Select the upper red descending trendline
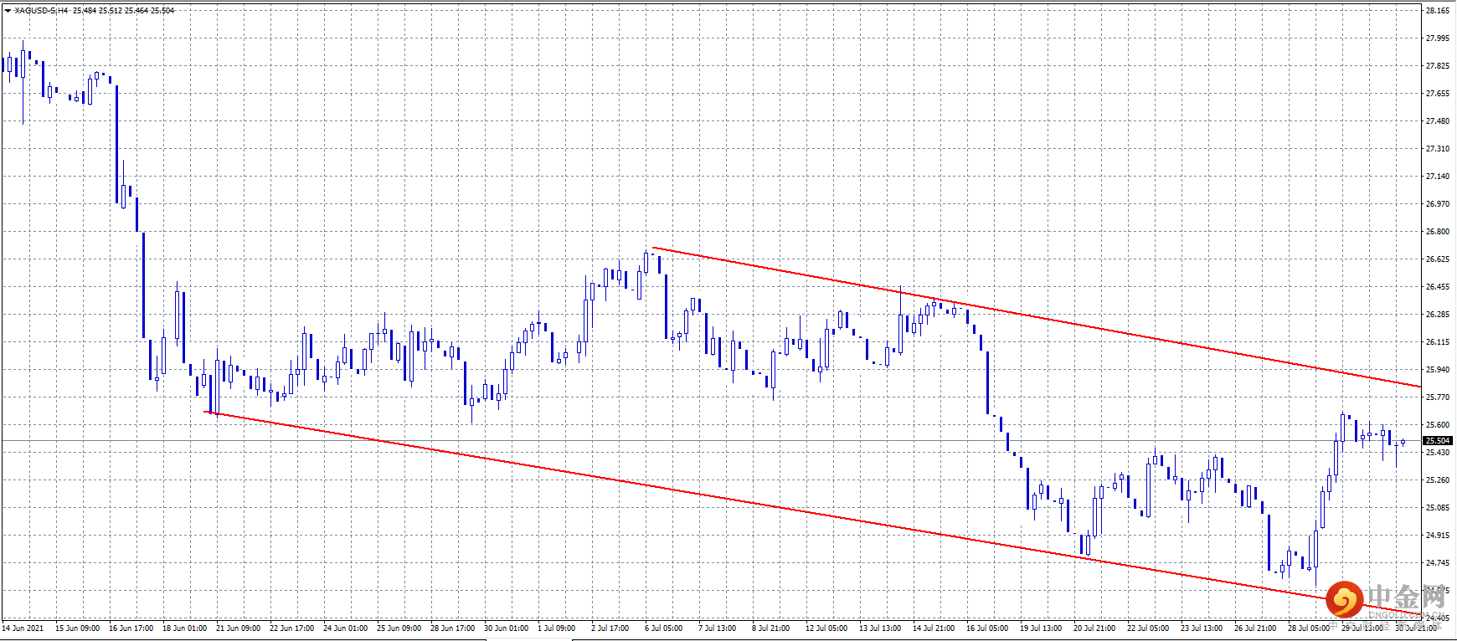Image resolution: width=1457 pixels, height=641 pixels. point(1037,317)
